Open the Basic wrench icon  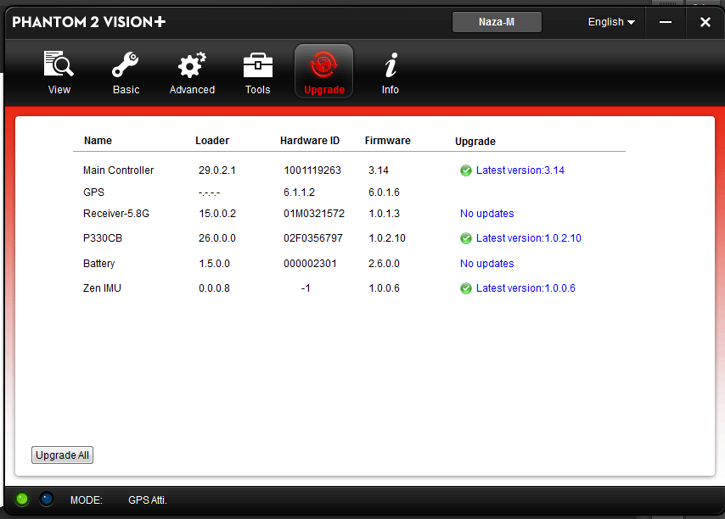pyautogui.click(x=126, y=64)
